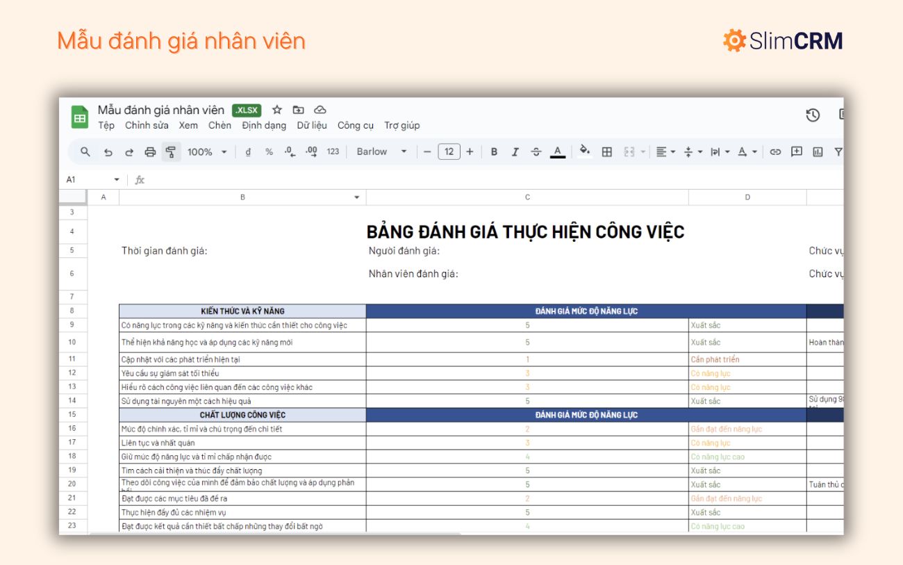Create a filter with the filter icon
The height and width of the screenshot is (565, 903).
coord(838,151)
